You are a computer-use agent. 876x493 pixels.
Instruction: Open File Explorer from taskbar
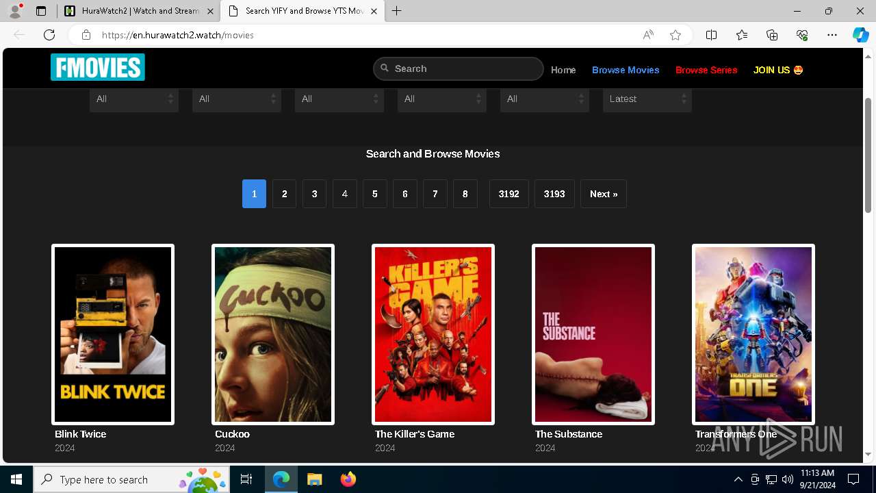(315, 479)
